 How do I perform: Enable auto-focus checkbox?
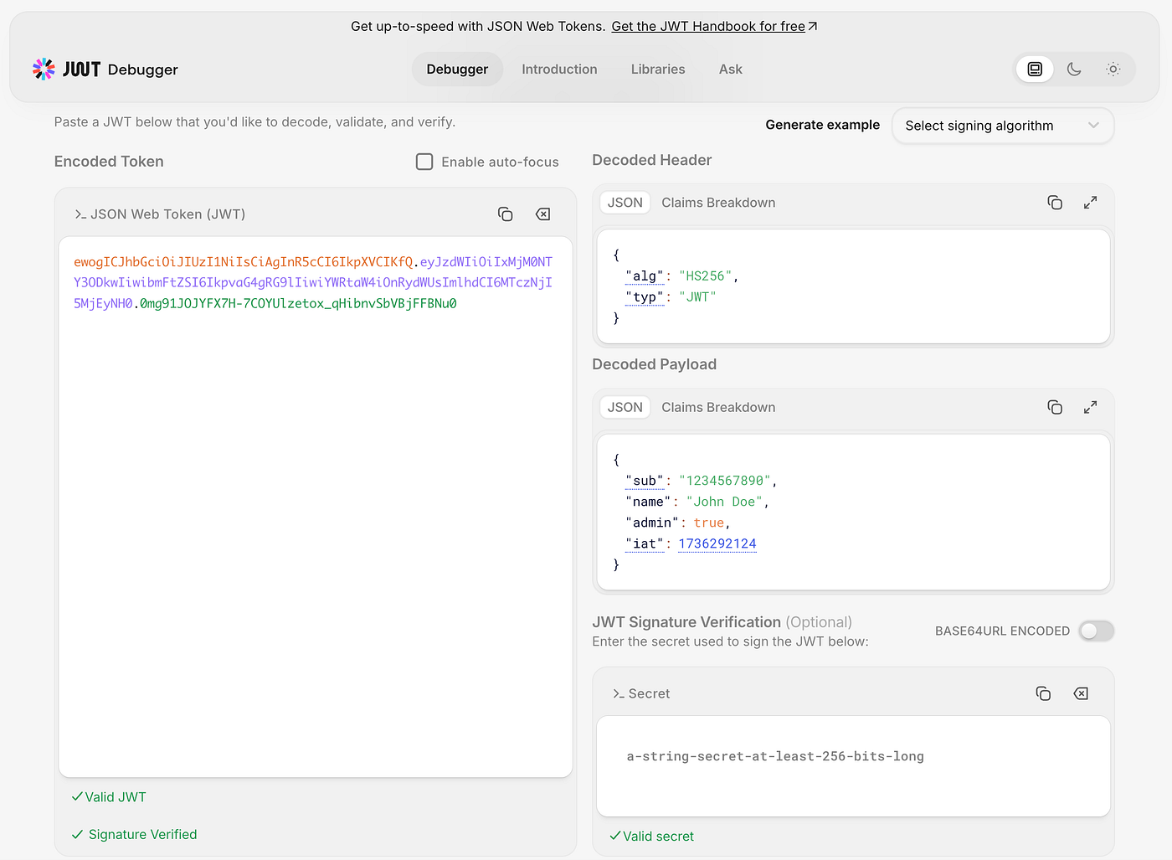tap(424, 162)
